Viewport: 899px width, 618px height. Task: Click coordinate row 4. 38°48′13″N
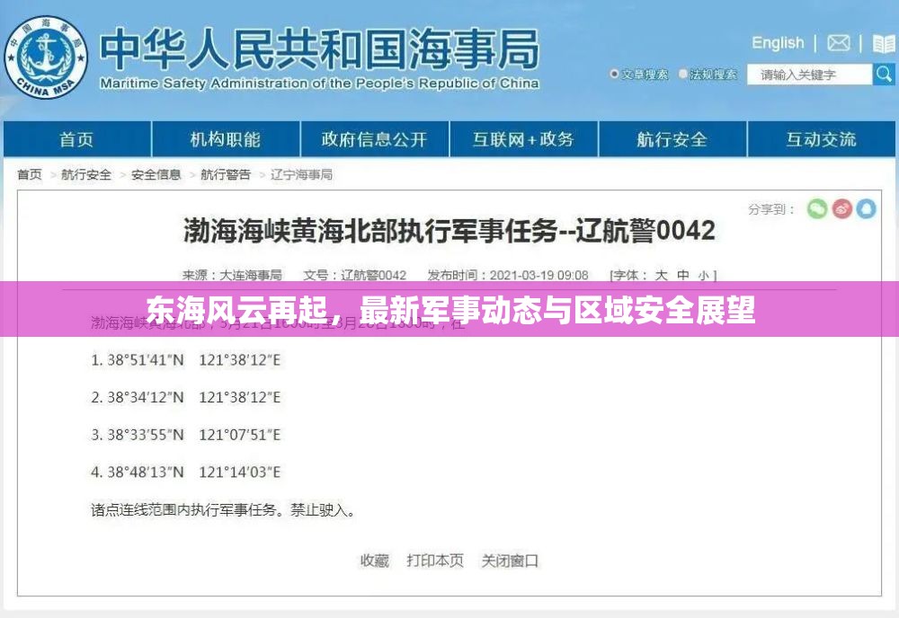tap(186, 472)
